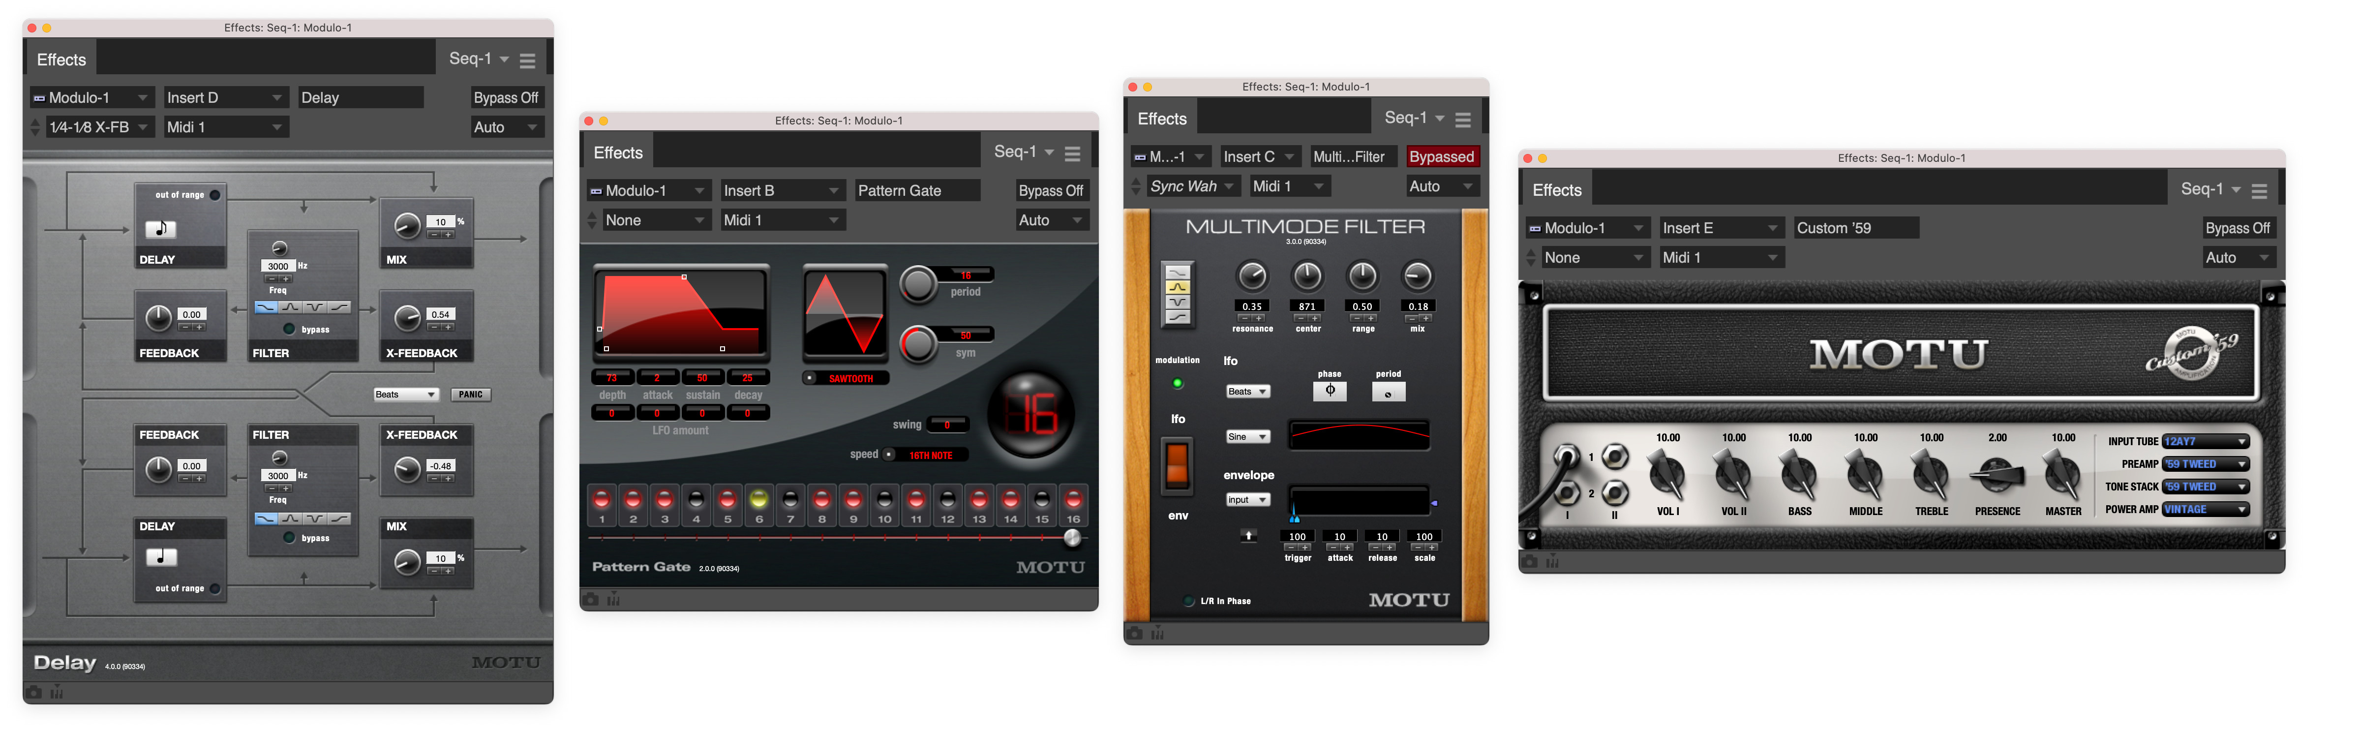Click the period note button in the Multimode Filter

coord(1389,392)
